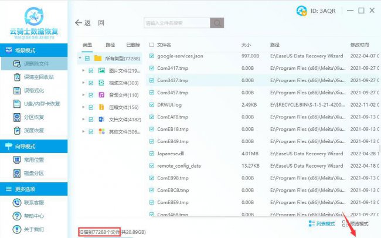The width and height of the screenshot is (381, 238).
Task: Click the 所有类型 folder icon
Action: (x=98, y=59)
